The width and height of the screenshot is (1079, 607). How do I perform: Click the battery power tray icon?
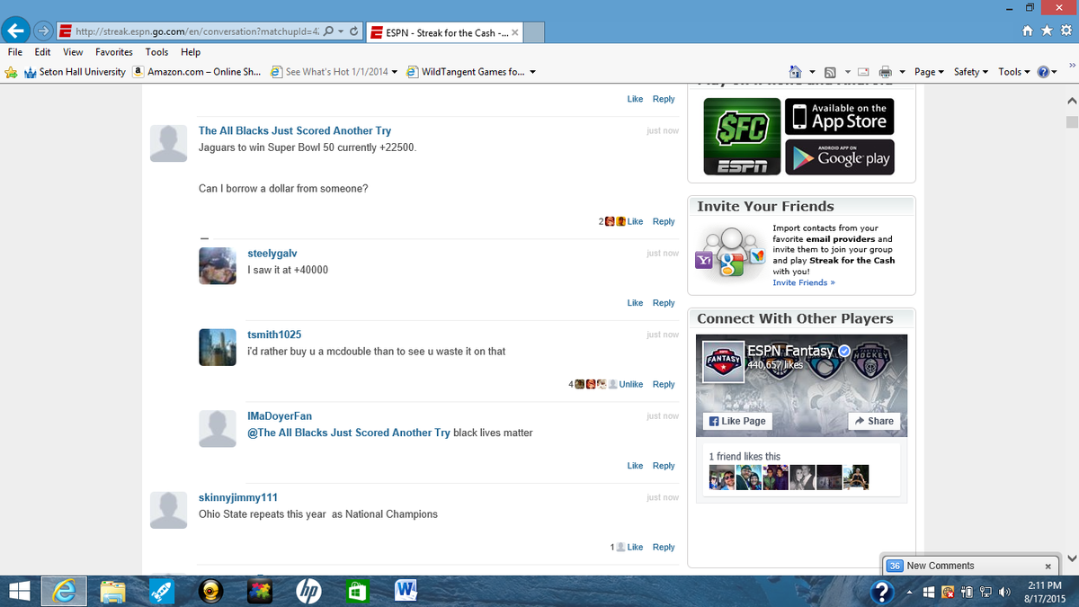[x=968, y=591]
